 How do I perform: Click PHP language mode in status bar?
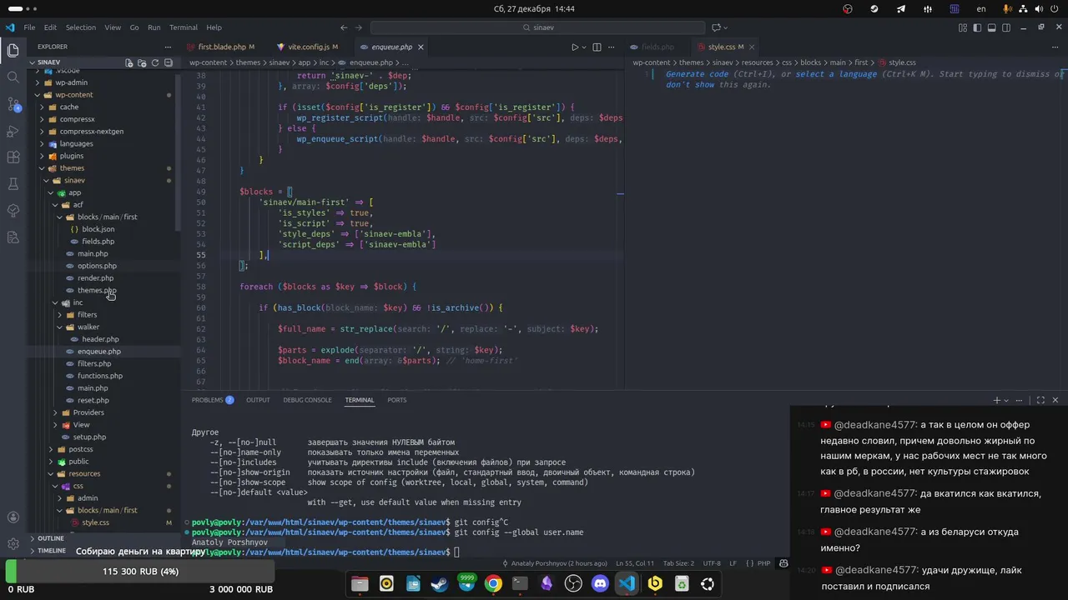click(x=763, y=564)
